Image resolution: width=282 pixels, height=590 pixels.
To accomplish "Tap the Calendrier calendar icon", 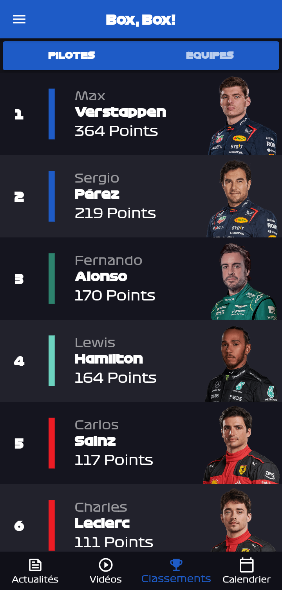I will point(247,565).
